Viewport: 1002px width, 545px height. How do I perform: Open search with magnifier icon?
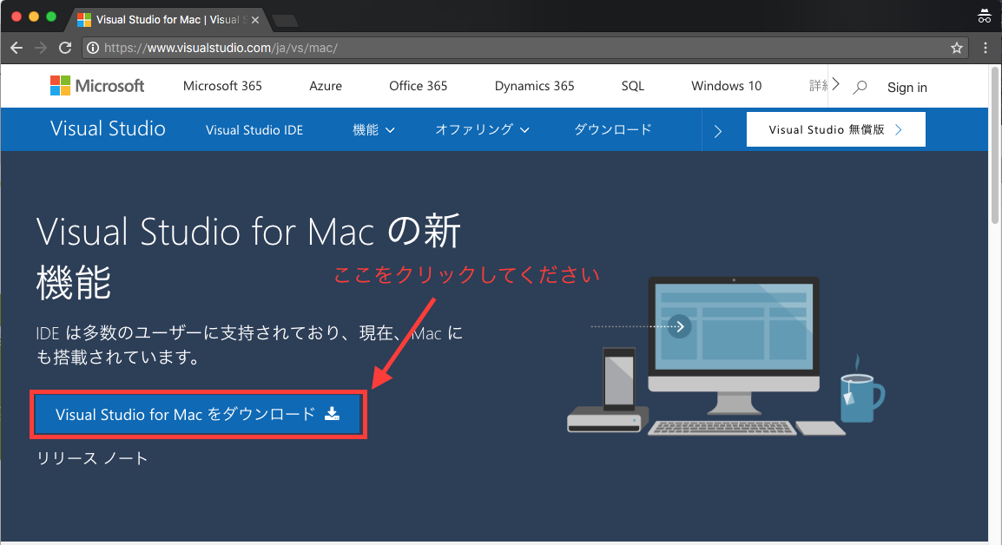[x=860, y=87]
